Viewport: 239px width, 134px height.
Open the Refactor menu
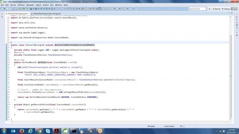tap(21, 5)
